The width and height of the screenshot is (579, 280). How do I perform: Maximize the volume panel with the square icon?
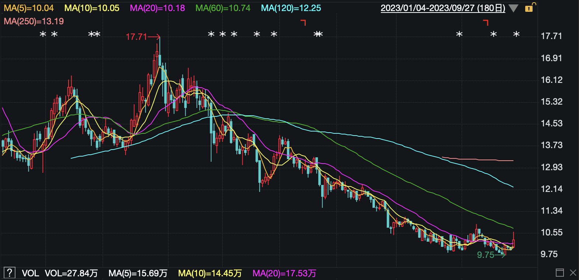[560, 273]
